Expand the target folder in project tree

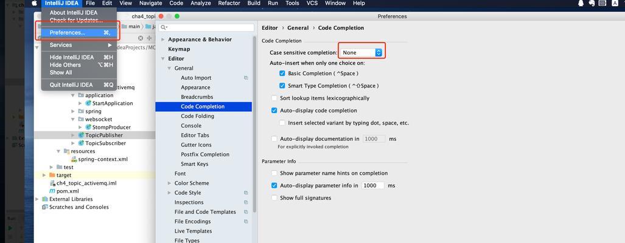coord(44,175)
